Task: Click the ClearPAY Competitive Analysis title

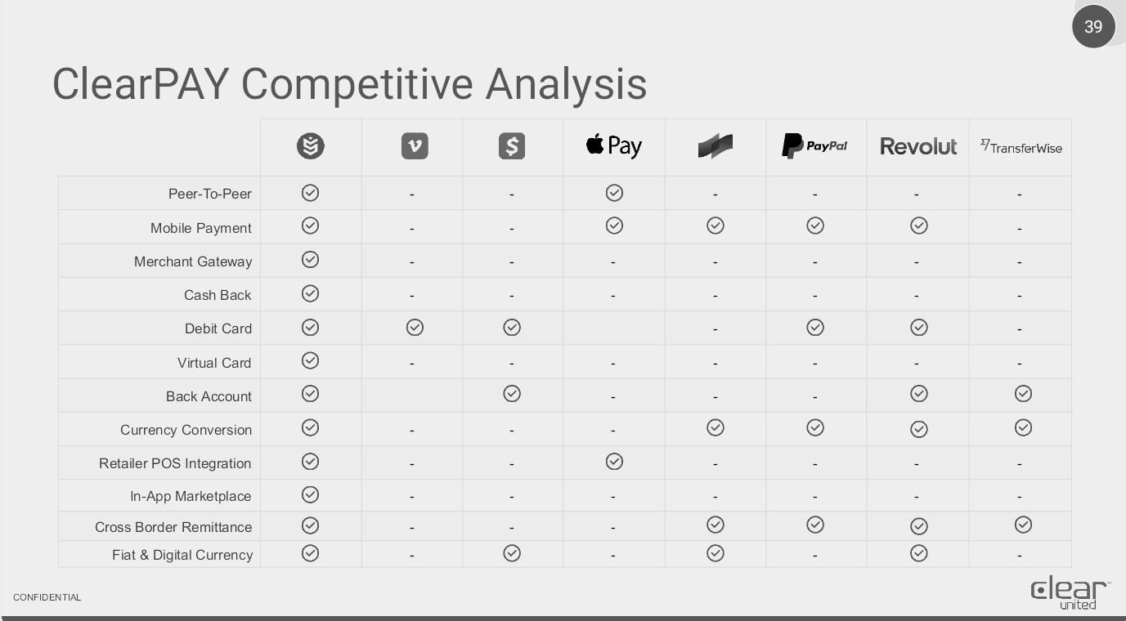Action: click(349, 84)
